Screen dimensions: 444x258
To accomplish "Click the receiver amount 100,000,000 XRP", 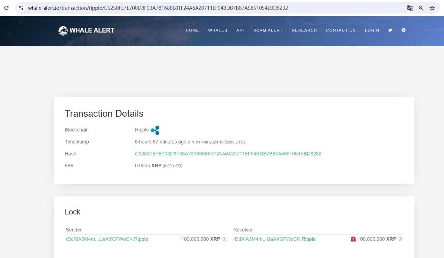I will pyautogui.click(x=377, y=239).
